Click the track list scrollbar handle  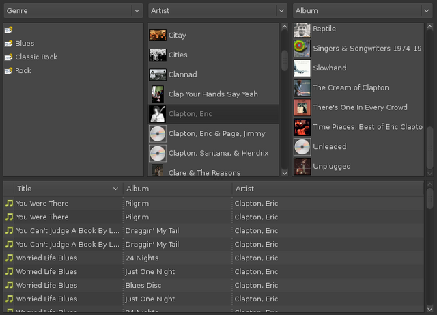pos(429,198)
